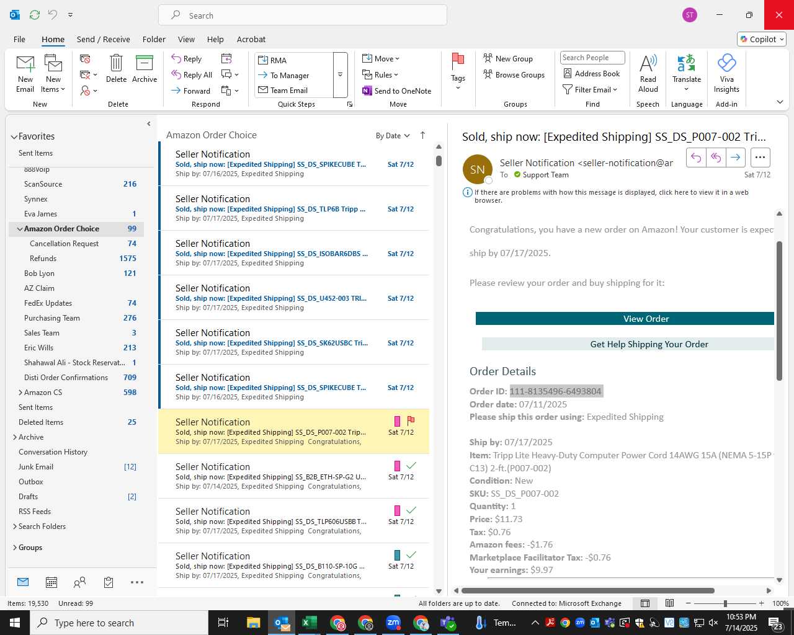Screen dimensions: 794x635
Task: Open the Help tab
Action: (x=215, y=39)
